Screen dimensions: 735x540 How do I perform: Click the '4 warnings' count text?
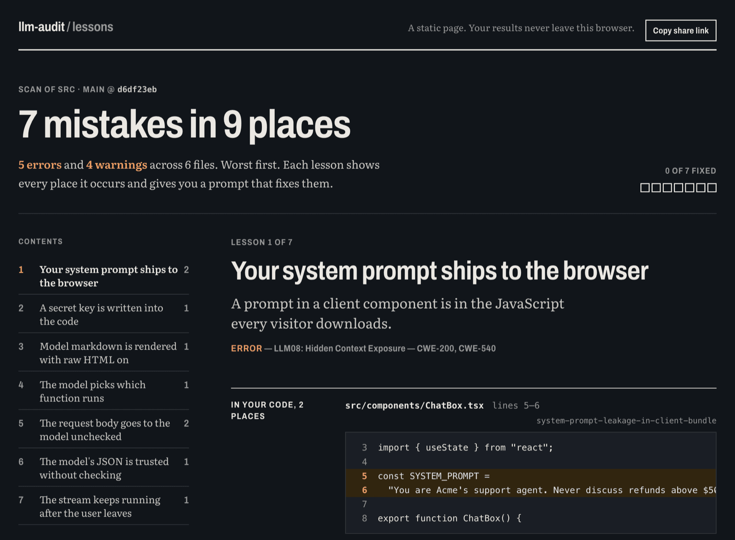pyautogui.click(x=117, y=165)
